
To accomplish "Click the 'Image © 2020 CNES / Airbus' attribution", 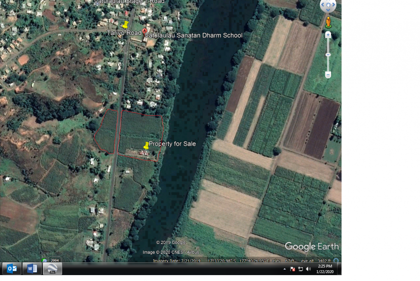I will (x=171, y=252).
